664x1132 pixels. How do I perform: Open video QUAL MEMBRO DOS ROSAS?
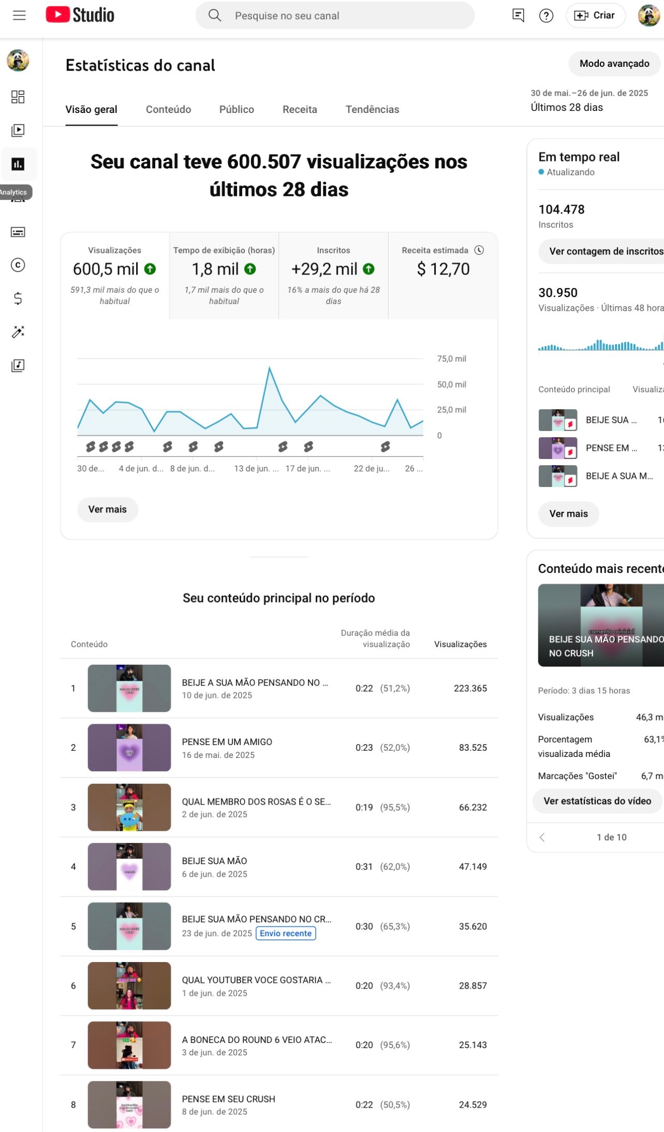coord(256,801)
